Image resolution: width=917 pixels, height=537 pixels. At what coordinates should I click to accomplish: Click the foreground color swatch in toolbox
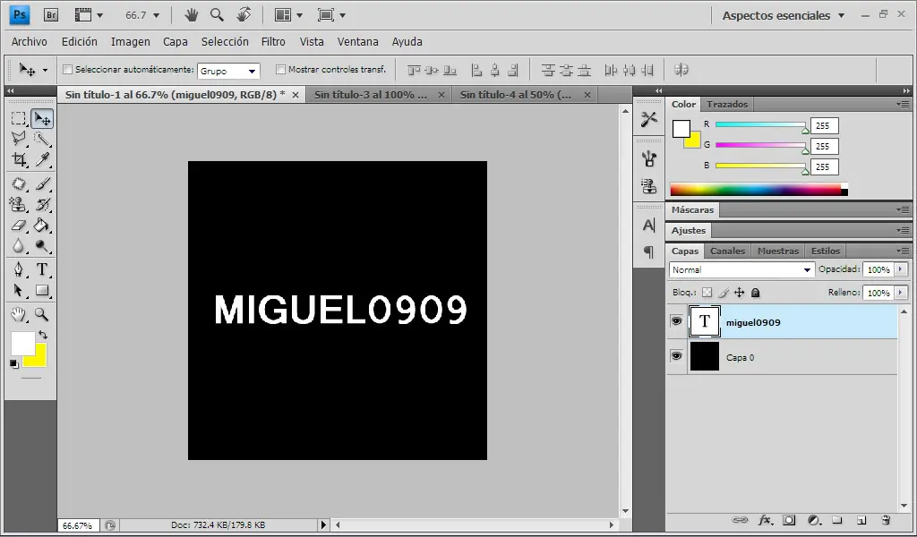[21, 342]
